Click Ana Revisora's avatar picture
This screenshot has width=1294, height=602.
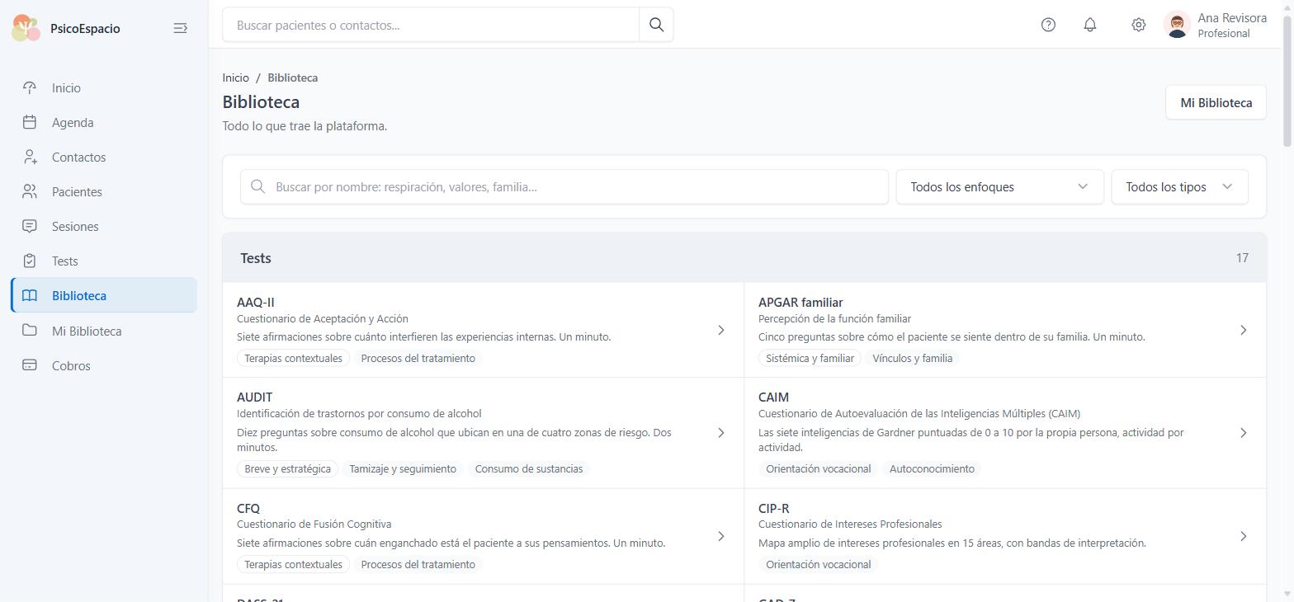1178,25
